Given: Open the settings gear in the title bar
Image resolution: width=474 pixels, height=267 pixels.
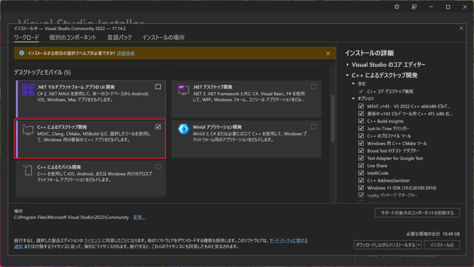Looking at the screenshot, I should click(x=397, y=6).
